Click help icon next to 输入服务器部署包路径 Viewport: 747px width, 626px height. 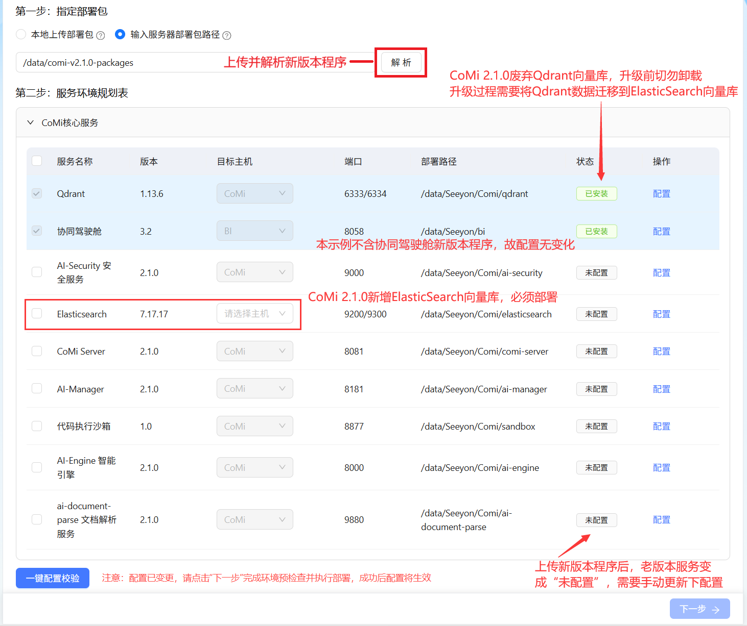pyautogui.click(x=227, y=35)
